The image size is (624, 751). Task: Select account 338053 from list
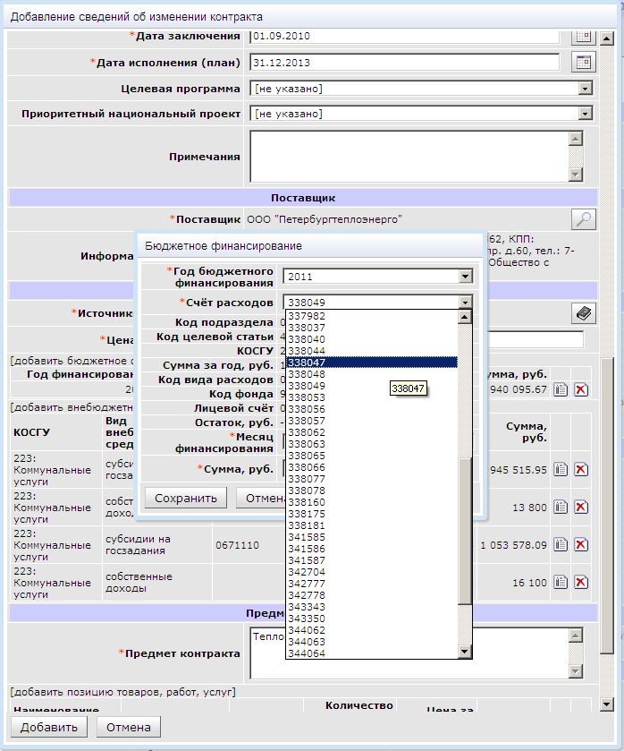(x=372, y=397)
